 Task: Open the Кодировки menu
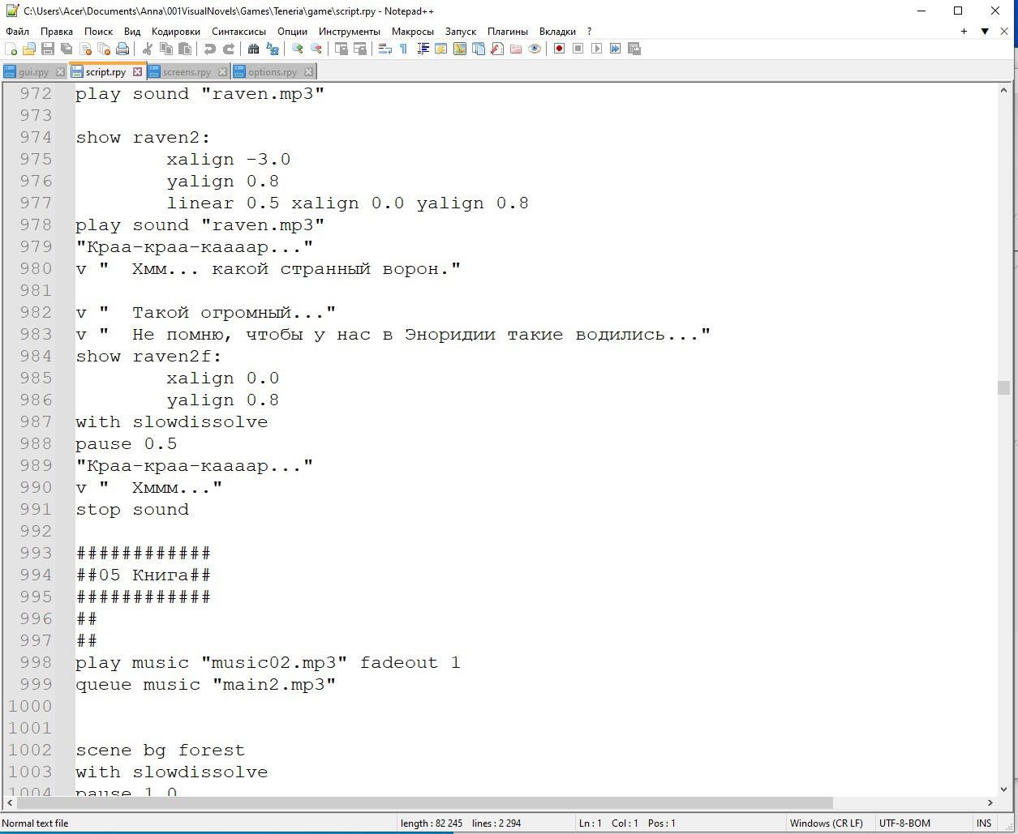pyautogui.click(x=175, y=31)
